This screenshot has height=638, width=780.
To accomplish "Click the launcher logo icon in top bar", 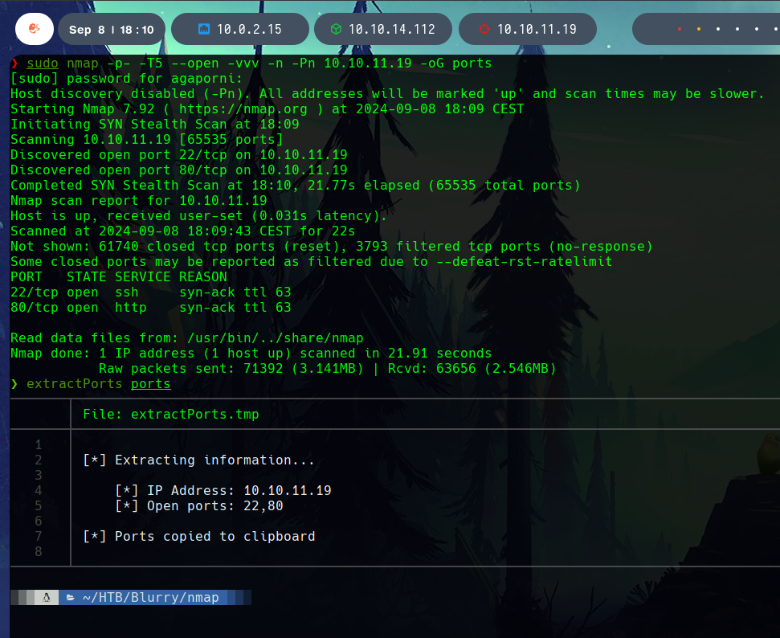I will (34, 29).
